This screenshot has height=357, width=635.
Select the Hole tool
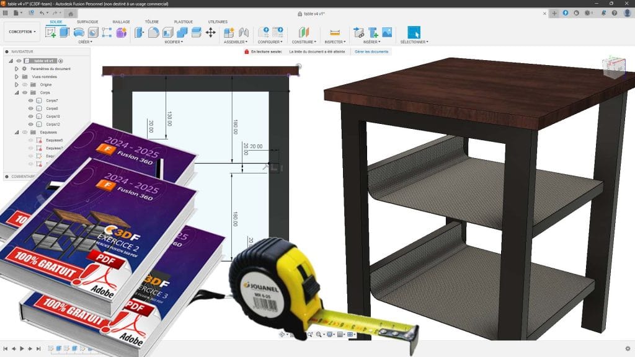(x=93, y=32)
